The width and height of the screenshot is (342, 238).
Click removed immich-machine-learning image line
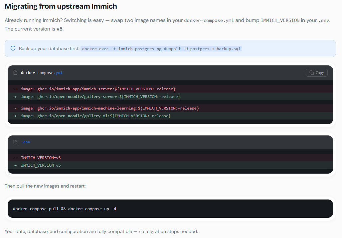pyautogui.click(x=170, y=108)
